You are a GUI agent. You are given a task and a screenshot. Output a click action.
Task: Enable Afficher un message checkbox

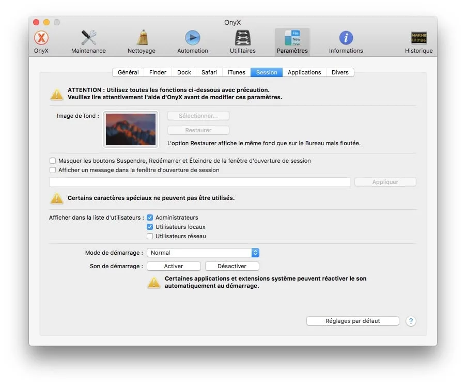[53, 170]
